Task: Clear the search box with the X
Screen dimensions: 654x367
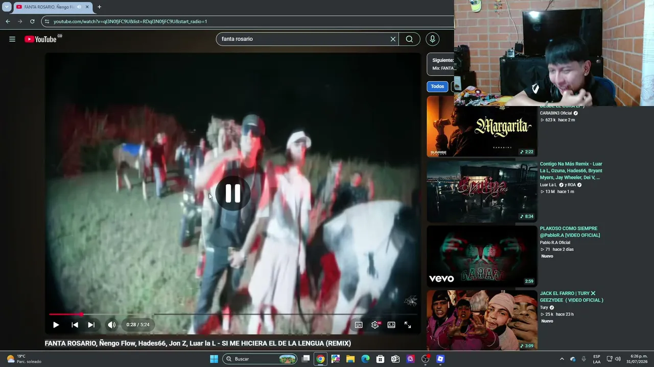Action: [393, 39]
